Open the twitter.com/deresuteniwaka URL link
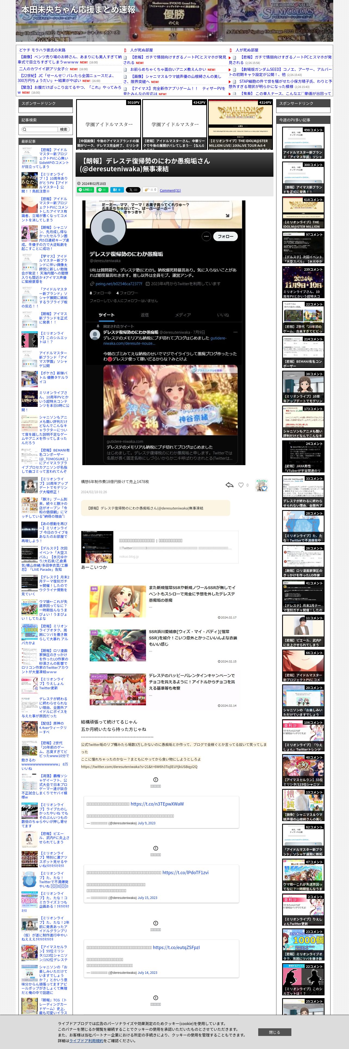 139,767
